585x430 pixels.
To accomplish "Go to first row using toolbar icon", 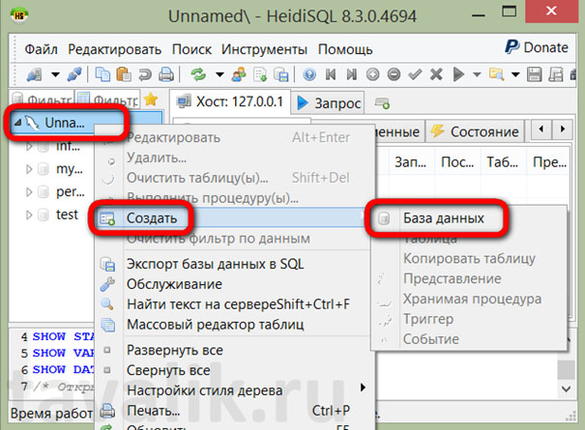I will [x=331, y=74].
